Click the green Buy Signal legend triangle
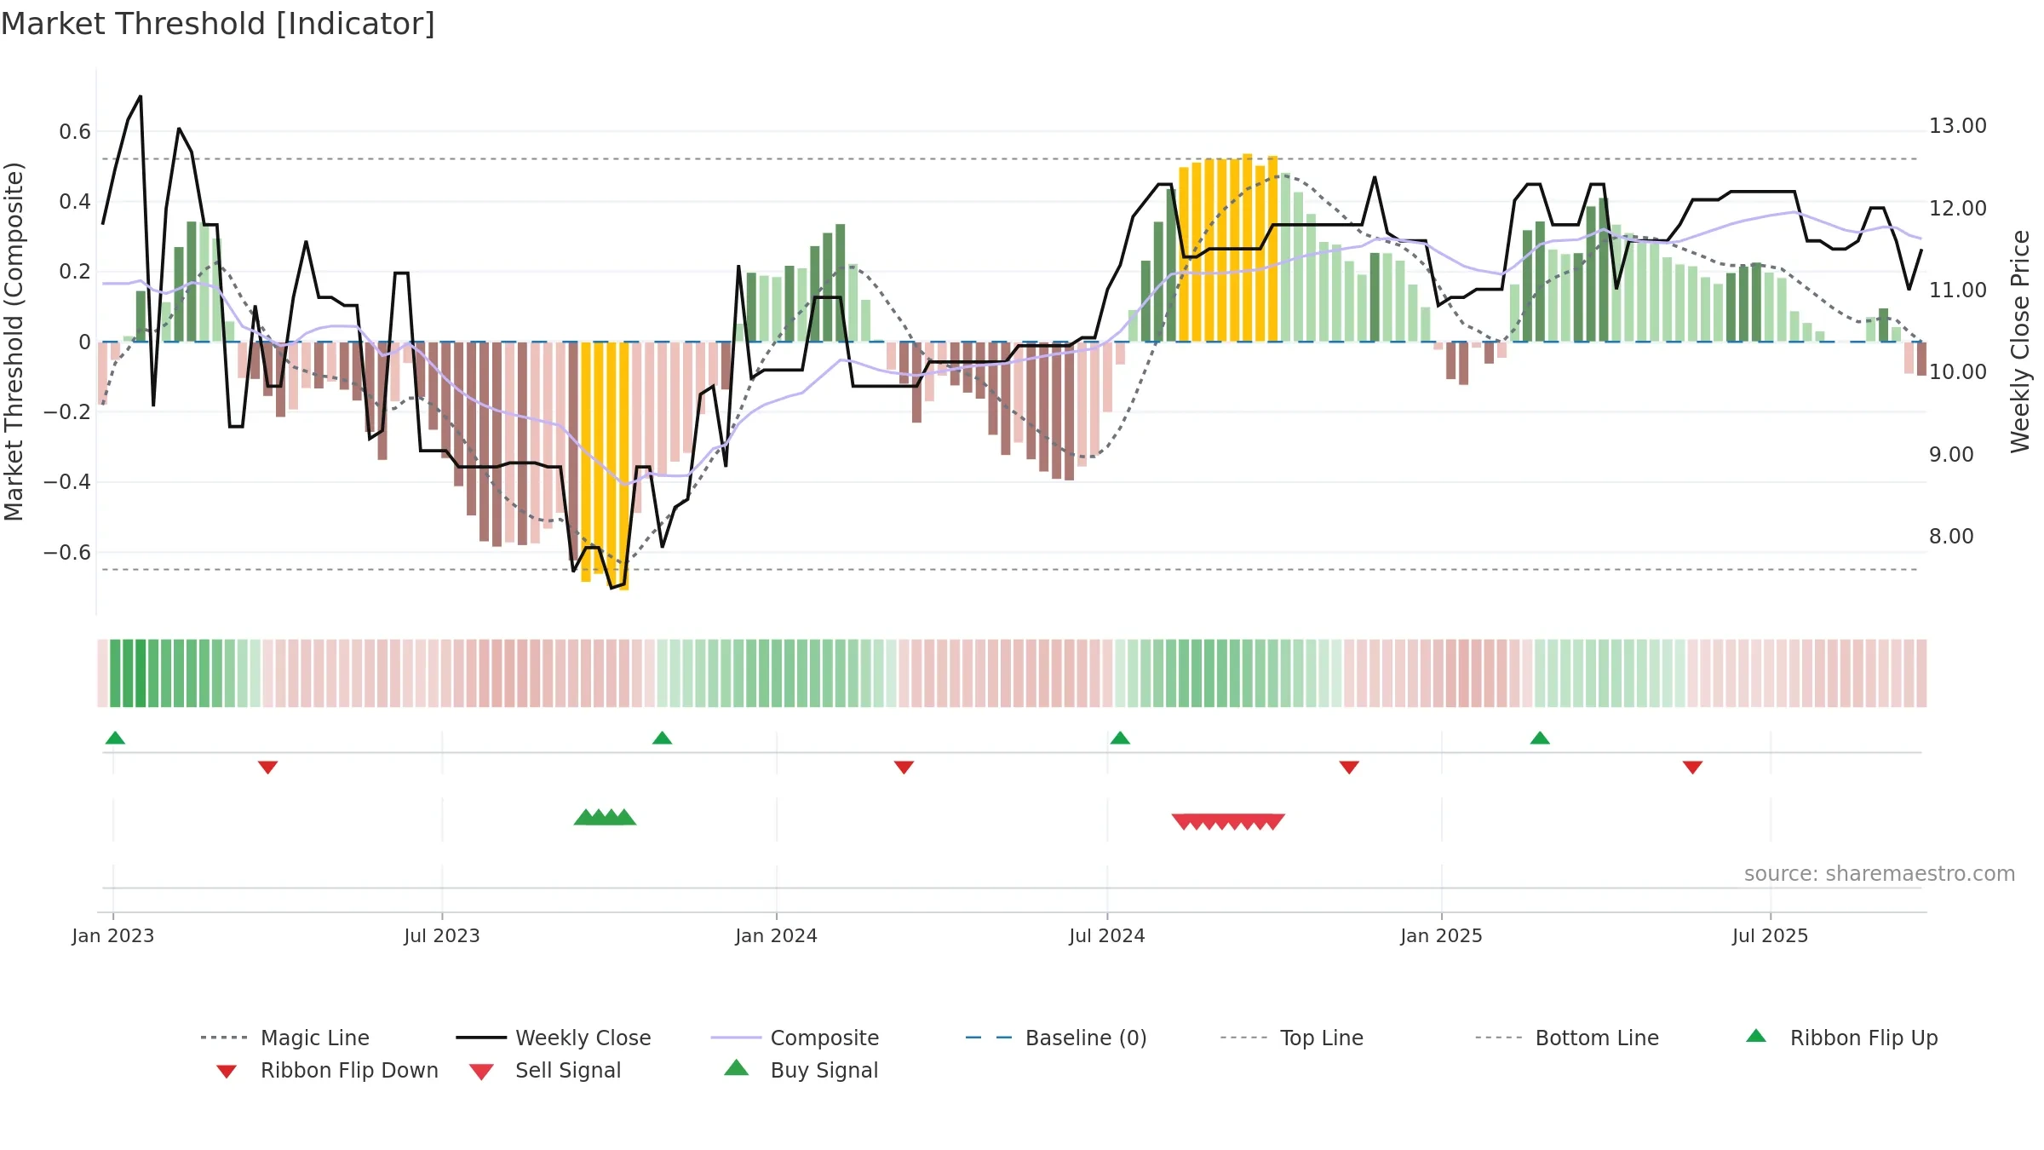This screenshot has height=1150, width=2044. 737,1067
